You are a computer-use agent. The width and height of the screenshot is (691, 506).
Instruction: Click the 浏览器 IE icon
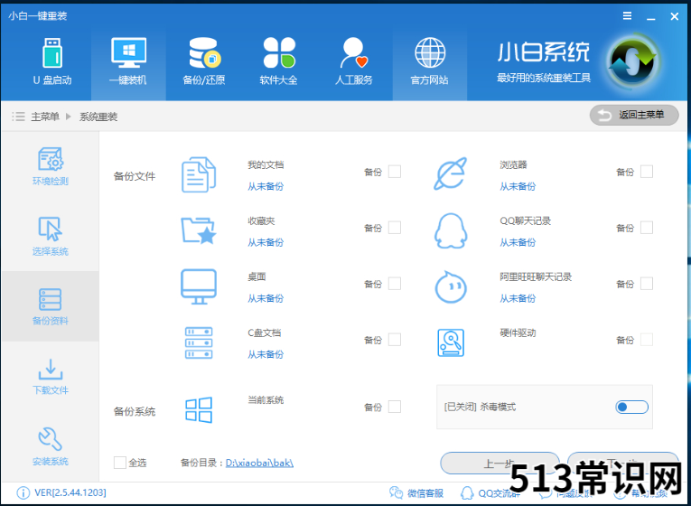coord(451,173)
